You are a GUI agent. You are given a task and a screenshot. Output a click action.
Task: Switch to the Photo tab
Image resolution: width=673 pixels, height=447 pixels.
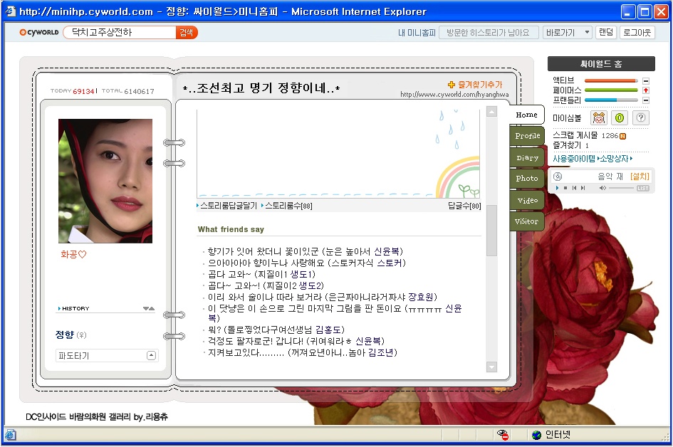click(526, 179)
